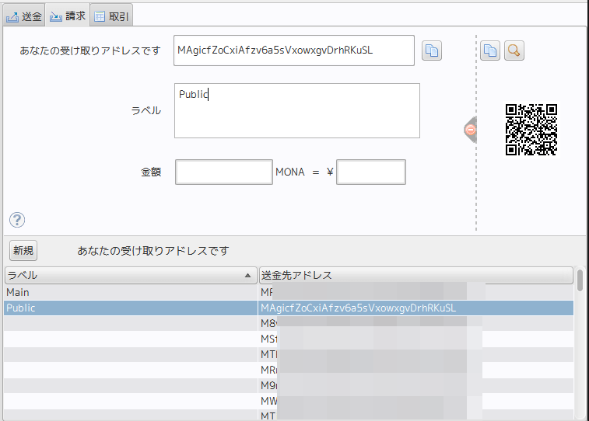
Task: Click the yen amount input field
Action: point(371,172)
